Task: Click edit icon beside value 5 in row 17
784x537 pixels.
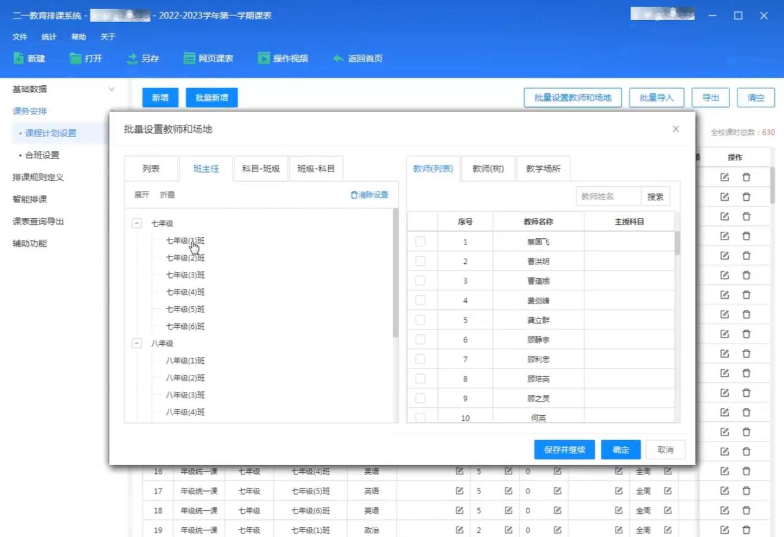Action: (x=508, y=491)
